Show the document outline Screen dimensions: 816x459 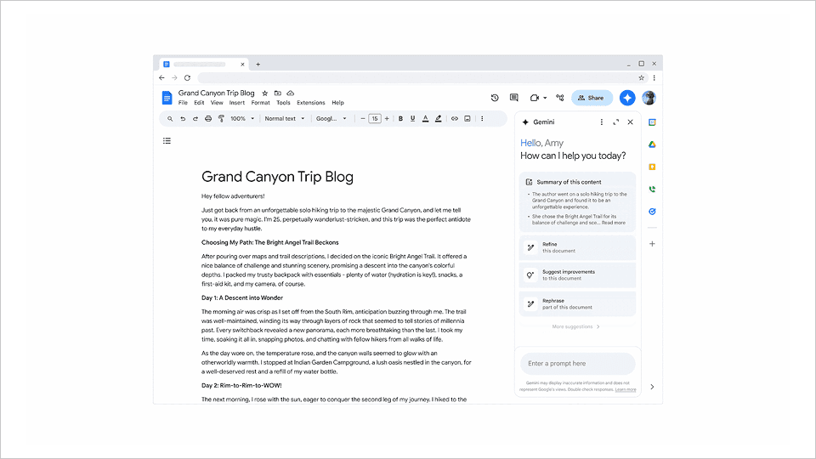(x=167, y=140)
